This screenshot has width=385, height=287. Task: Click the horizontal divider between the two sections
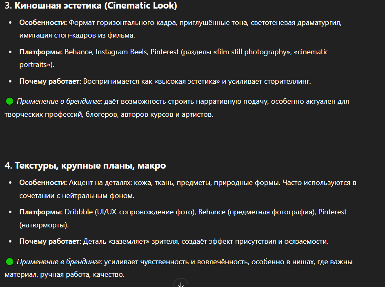pos(180,139)
